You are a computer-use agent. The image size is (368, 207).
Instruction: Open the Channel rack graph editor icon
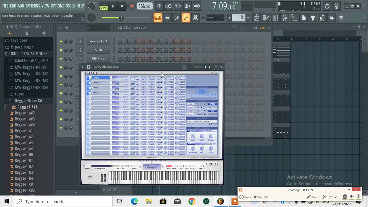click(x=256, y=28)
